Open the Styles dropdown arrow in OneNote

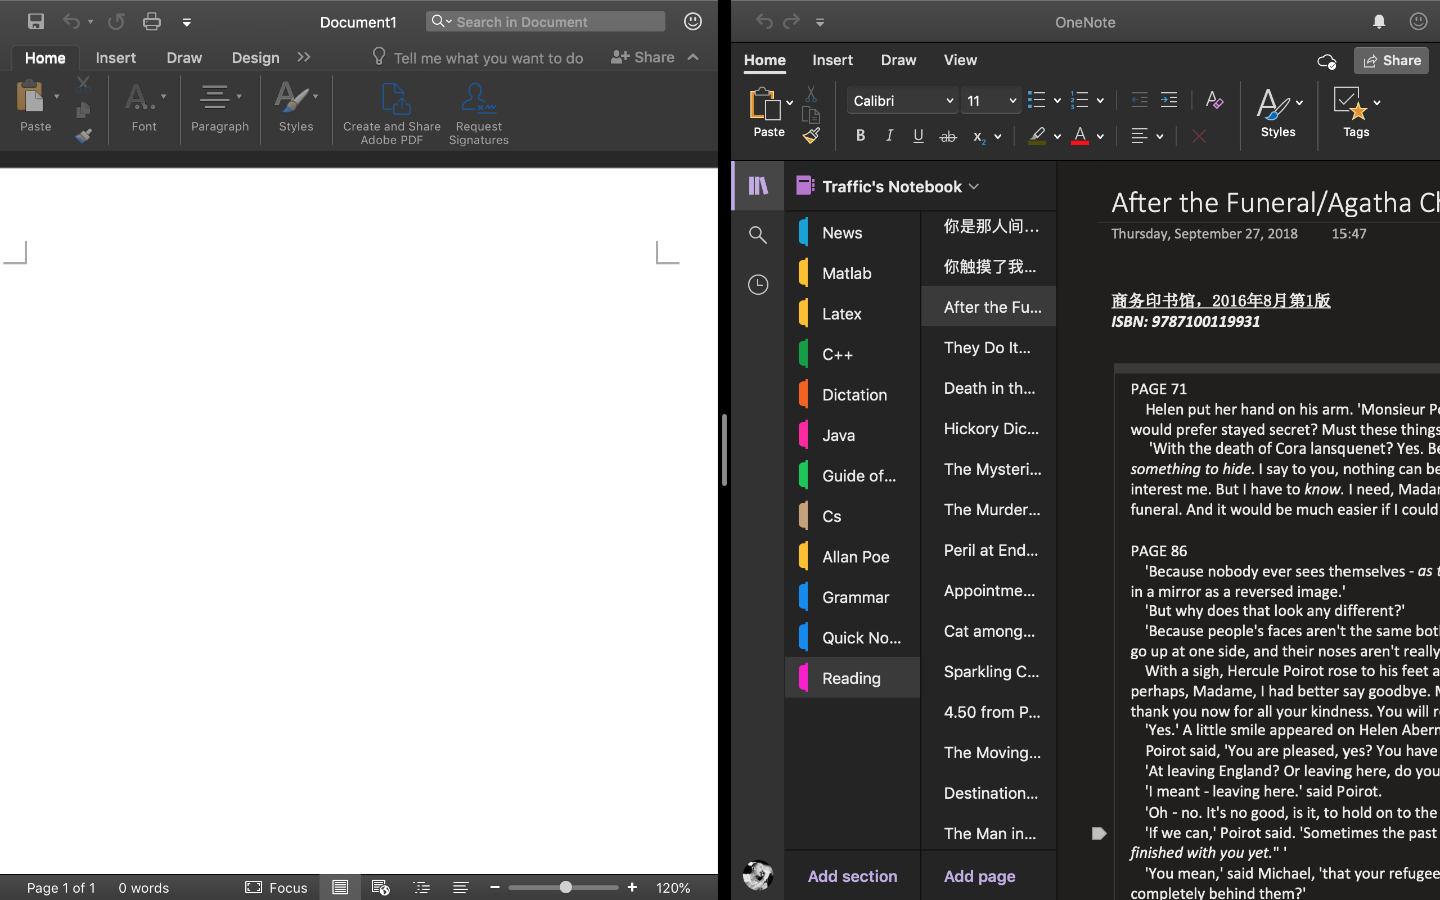[1299, 102]
